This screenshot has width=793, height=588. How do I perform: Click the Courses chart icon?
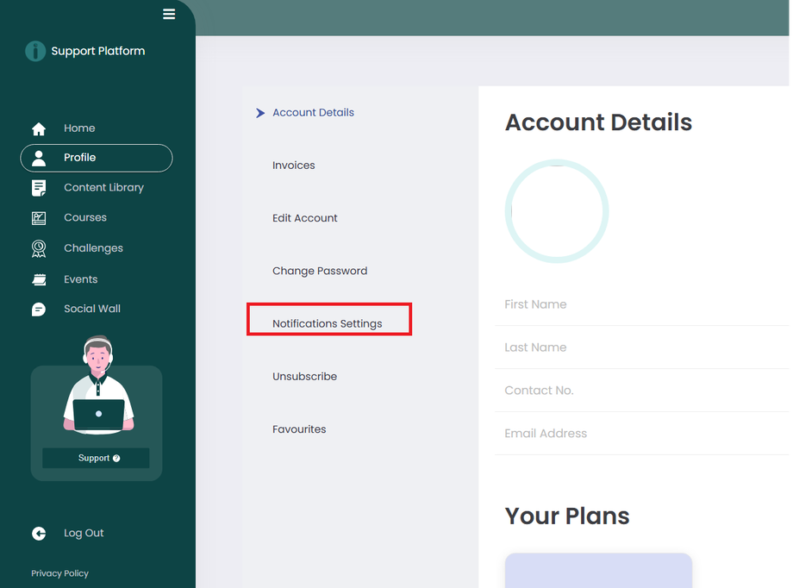coord(39,218)
